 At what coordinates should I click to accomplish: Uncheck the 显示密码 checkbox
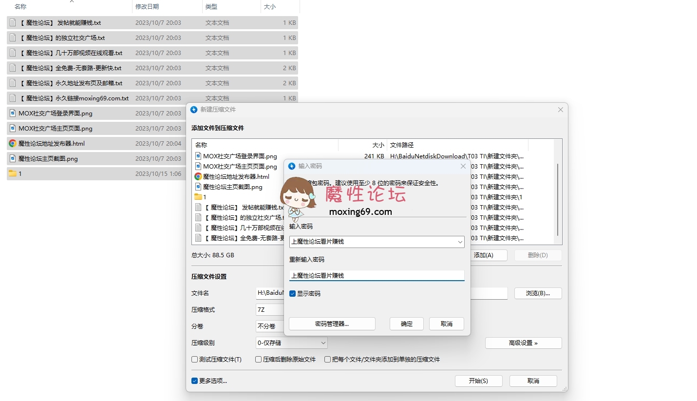tap(292, 294)
